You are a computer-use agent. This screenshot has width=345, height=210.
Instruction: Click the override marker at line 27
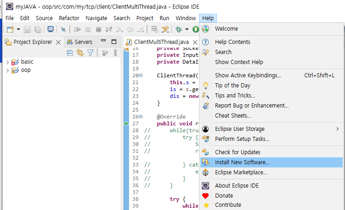coord(126,124)
